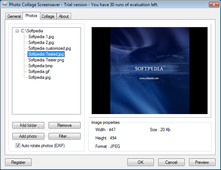Screen dimensions: 221x170
Task: Select the Softpedia.bmp file
Action: (41, 66)
